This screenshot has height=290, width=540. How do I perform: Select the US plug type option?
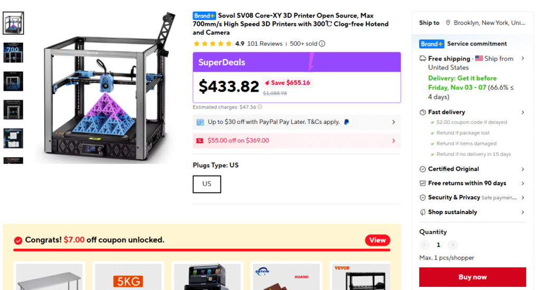click(x=207, y=184)
